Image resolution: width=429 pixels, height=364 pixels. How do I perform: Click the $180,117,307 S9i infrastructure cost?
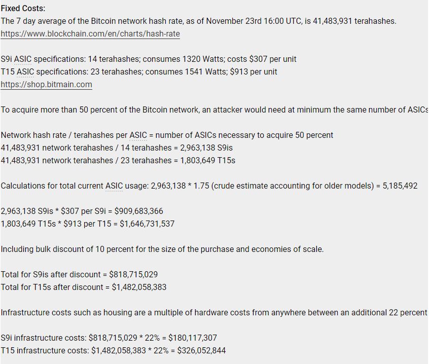click(x=193, y=338)
